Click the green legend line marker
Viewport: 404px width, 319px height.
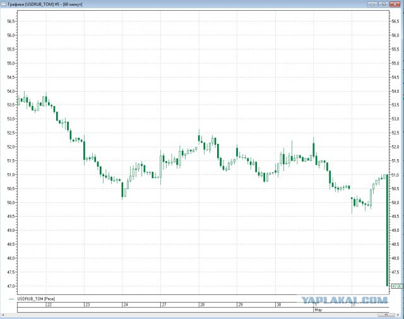[x=11, y=298]
